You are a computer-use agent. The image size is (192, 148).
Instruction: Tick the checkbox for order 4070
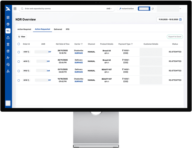pyautogui.click(x=19, y=61)
